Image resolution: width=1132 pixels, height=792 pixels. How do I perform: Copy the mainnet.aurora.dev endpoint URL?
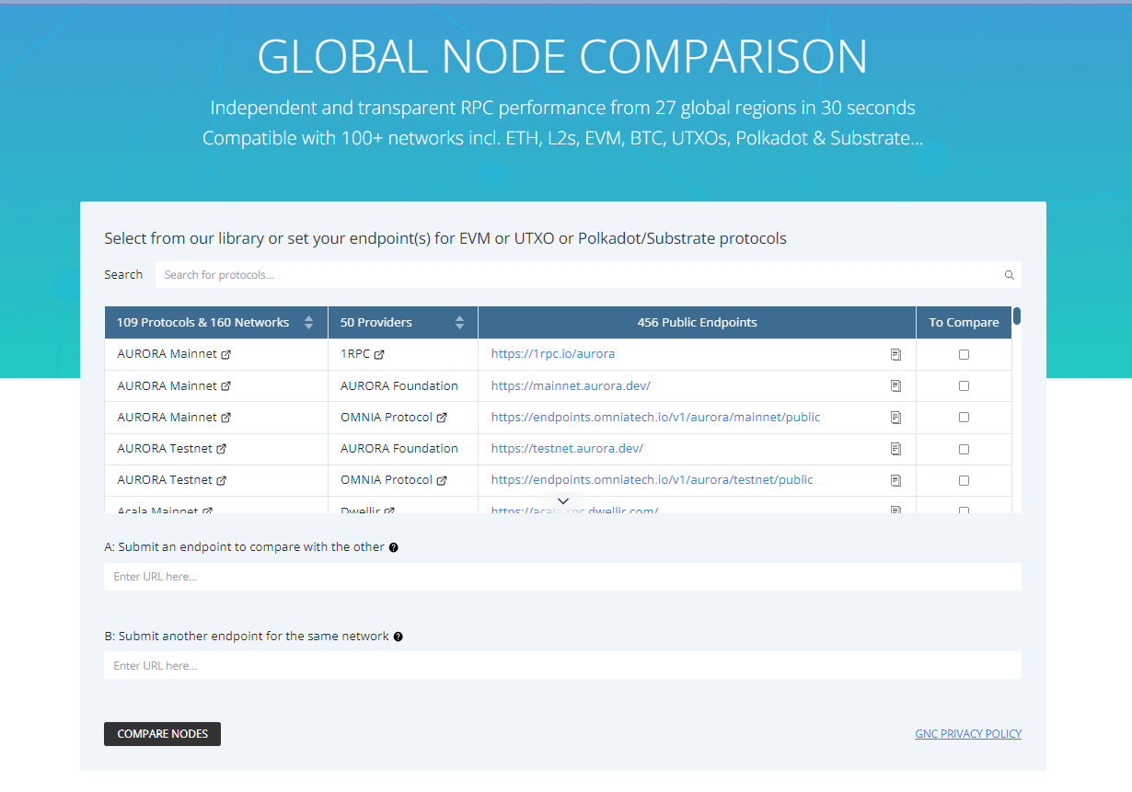click(895, 385)
